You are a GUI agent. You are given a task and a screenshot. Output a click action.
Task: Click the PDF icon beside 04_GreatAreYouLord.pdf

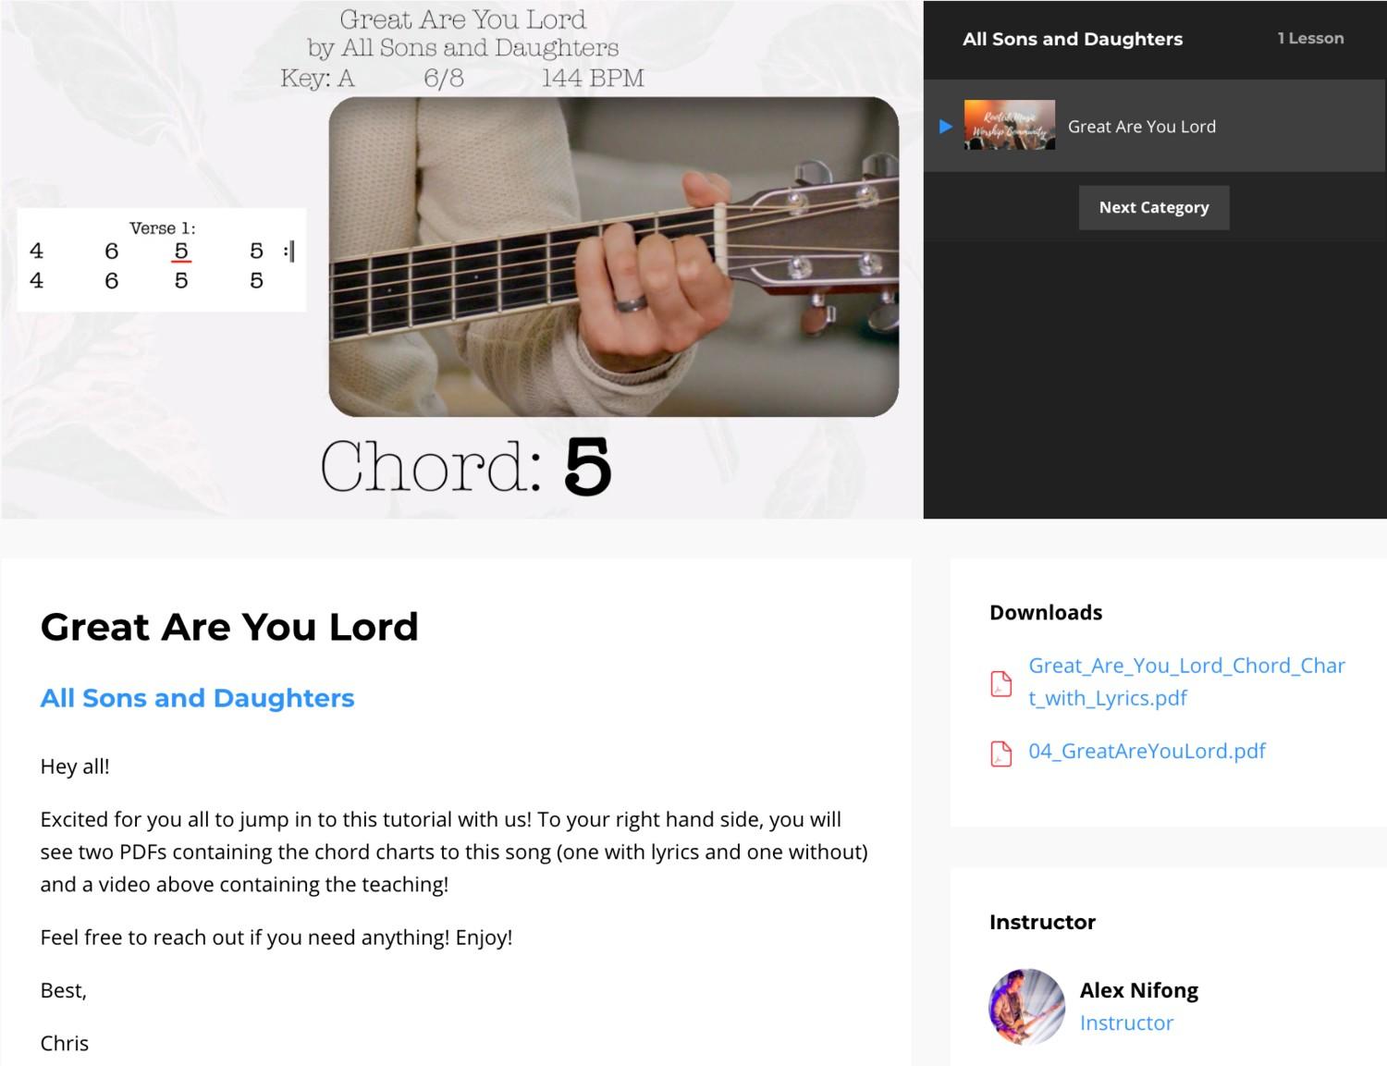point(1000,754)
